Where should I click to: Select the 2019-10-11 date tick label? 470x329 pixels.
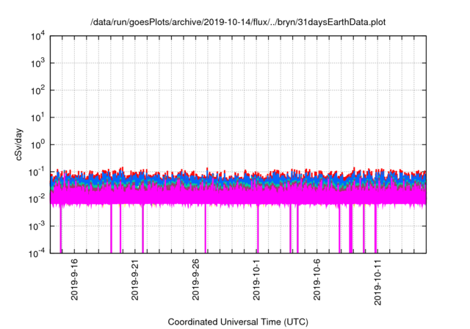coord(378,282)
